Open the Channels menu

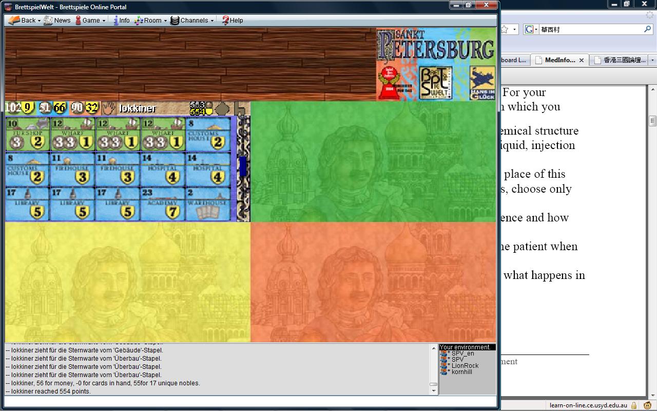[x=192, y=21]
